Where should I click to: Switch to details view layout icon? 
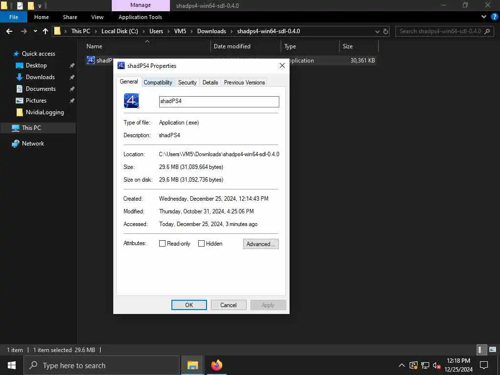point(481,350)
